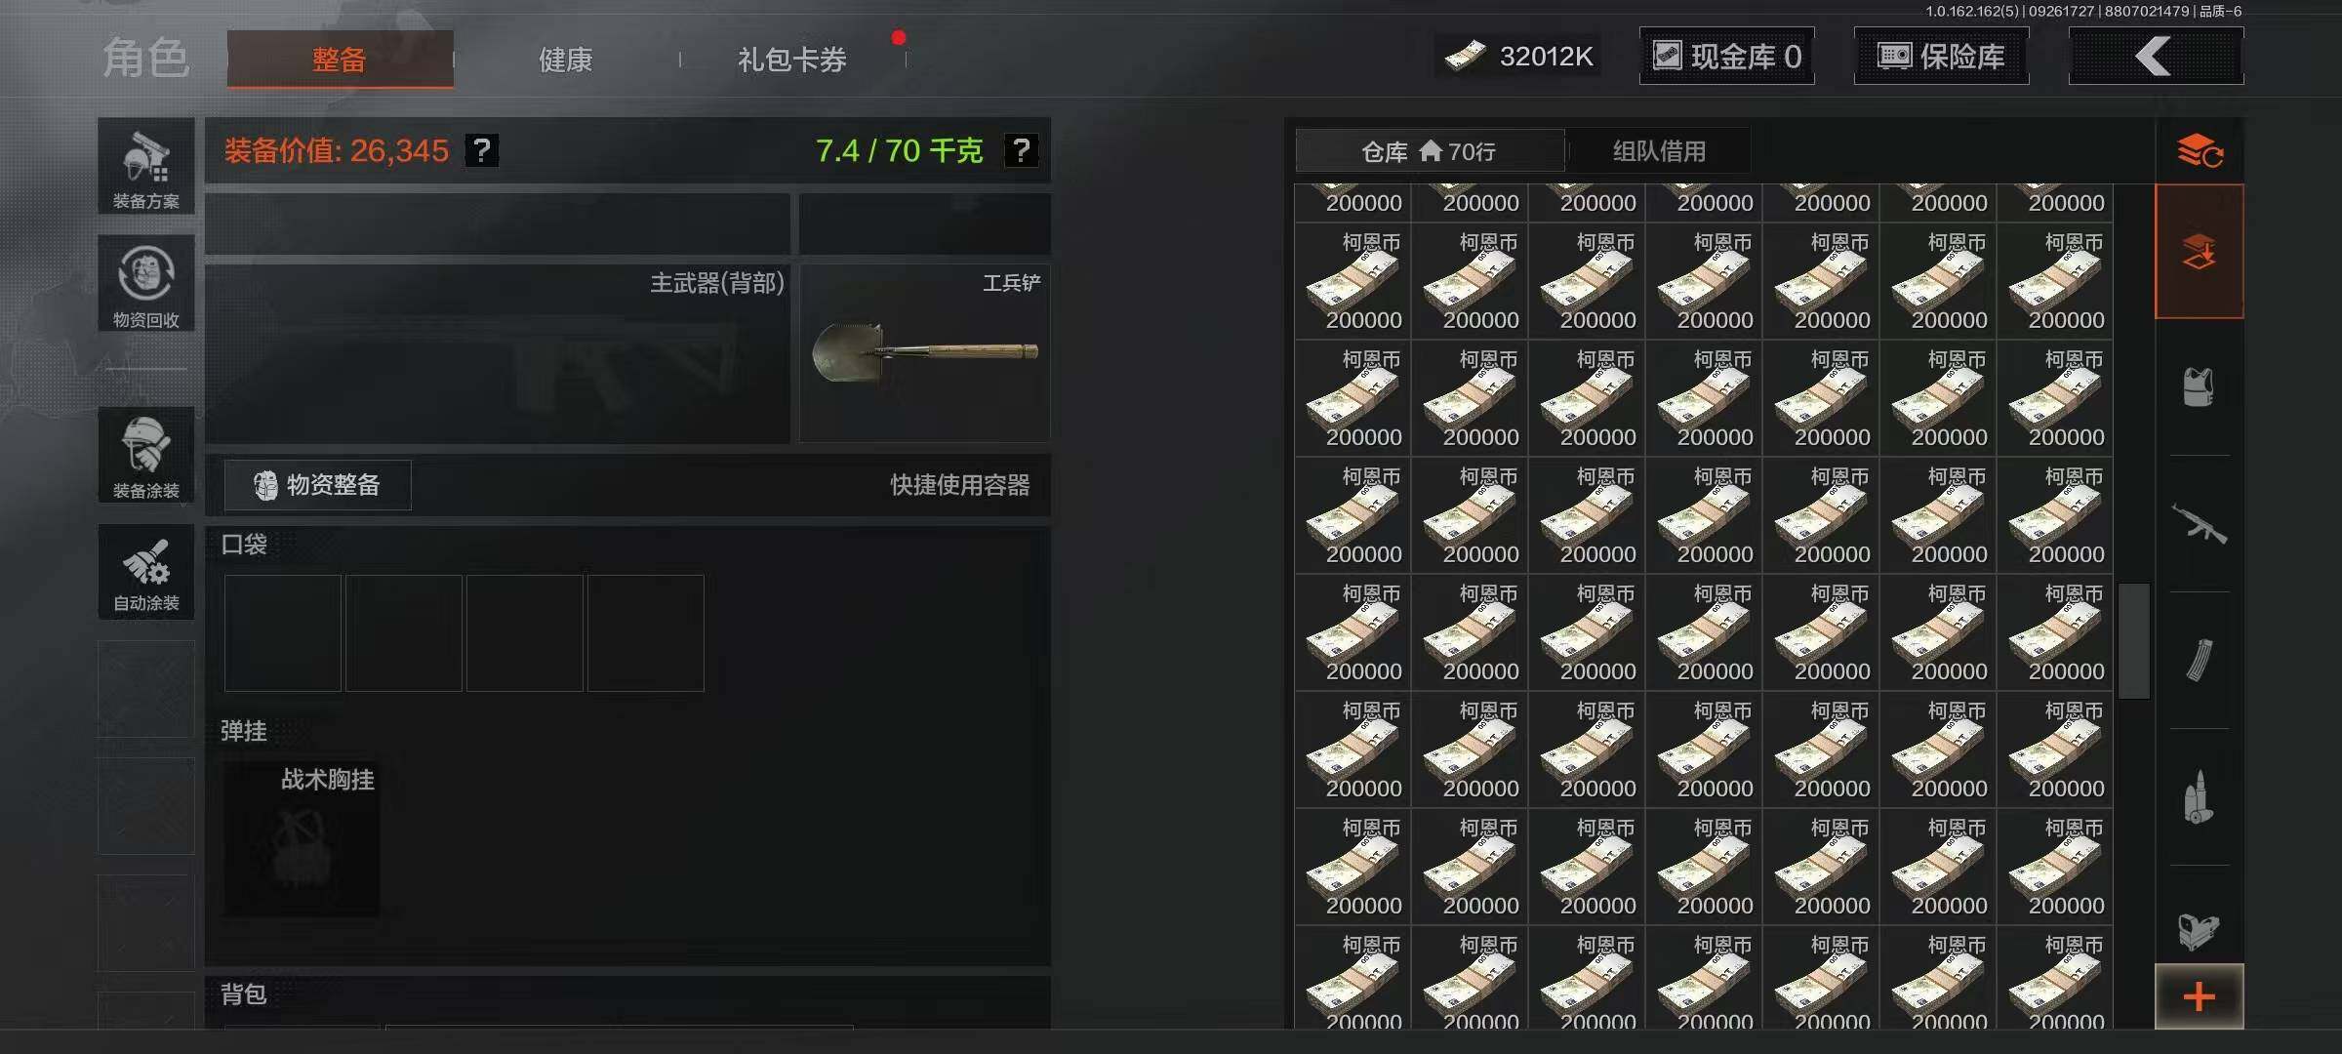Filter warehouse by magazine icon
Image resolution: width=2342 pixels, height=1054 pixels.
click(2199, 660)
